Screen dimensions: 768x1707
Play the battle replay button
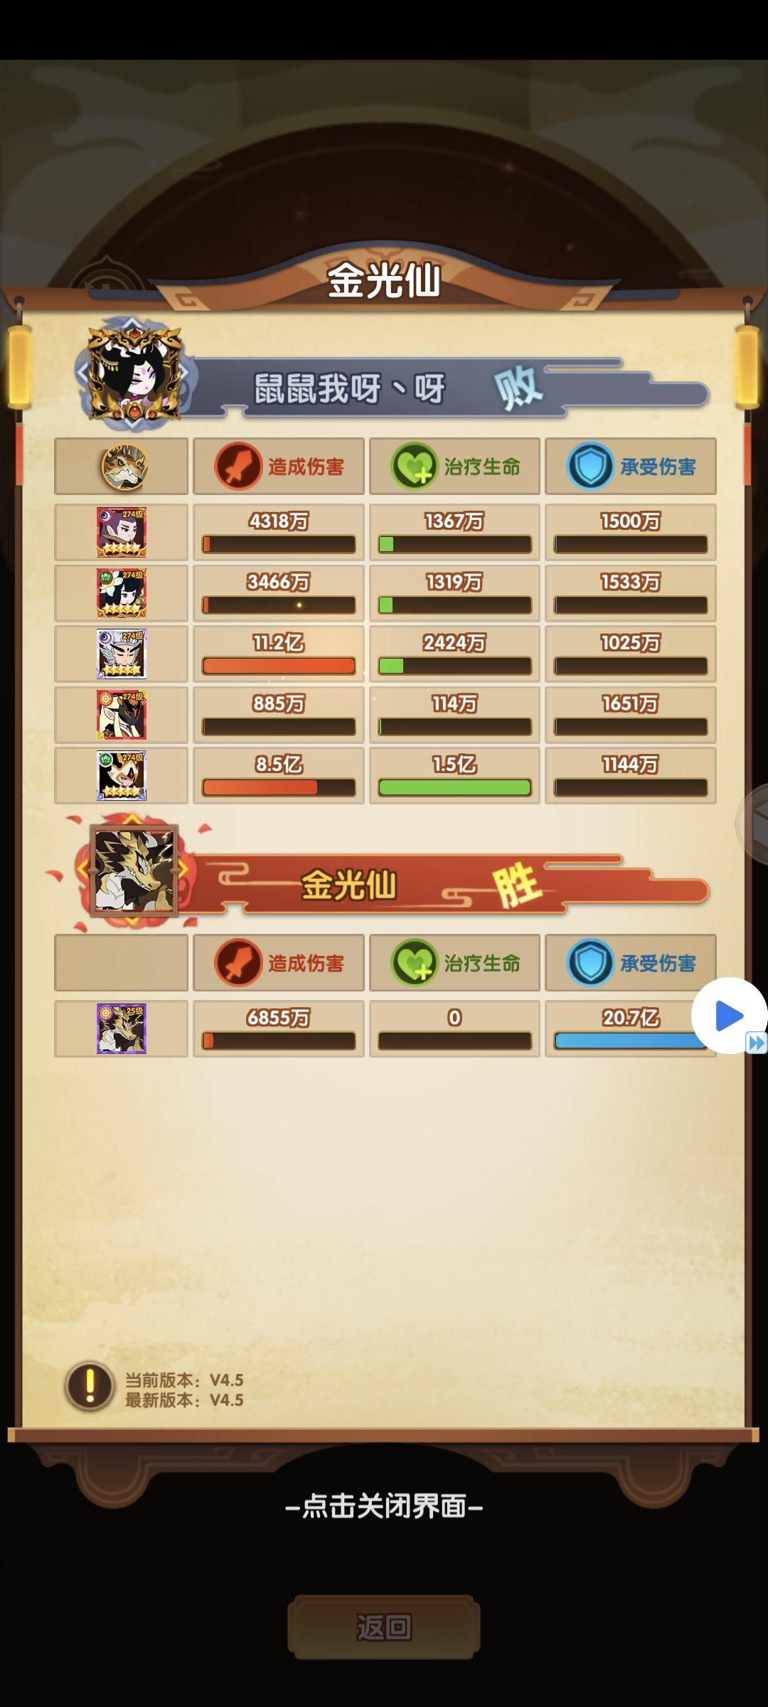click(728, 1015)
